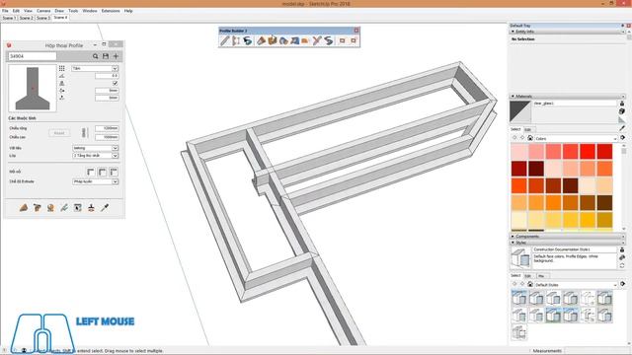Click the eyedropper sample paint icon in Materials panel

(622, 128)
